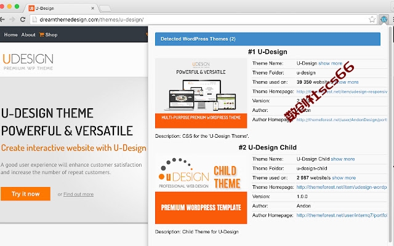Click show more beside 39 350 websites

pos(347,82)
